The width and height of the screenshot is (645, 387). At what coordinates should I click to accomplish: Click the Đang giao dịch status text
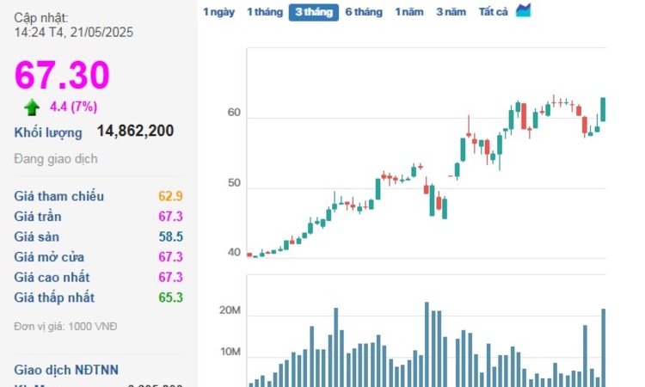[56, 159]
